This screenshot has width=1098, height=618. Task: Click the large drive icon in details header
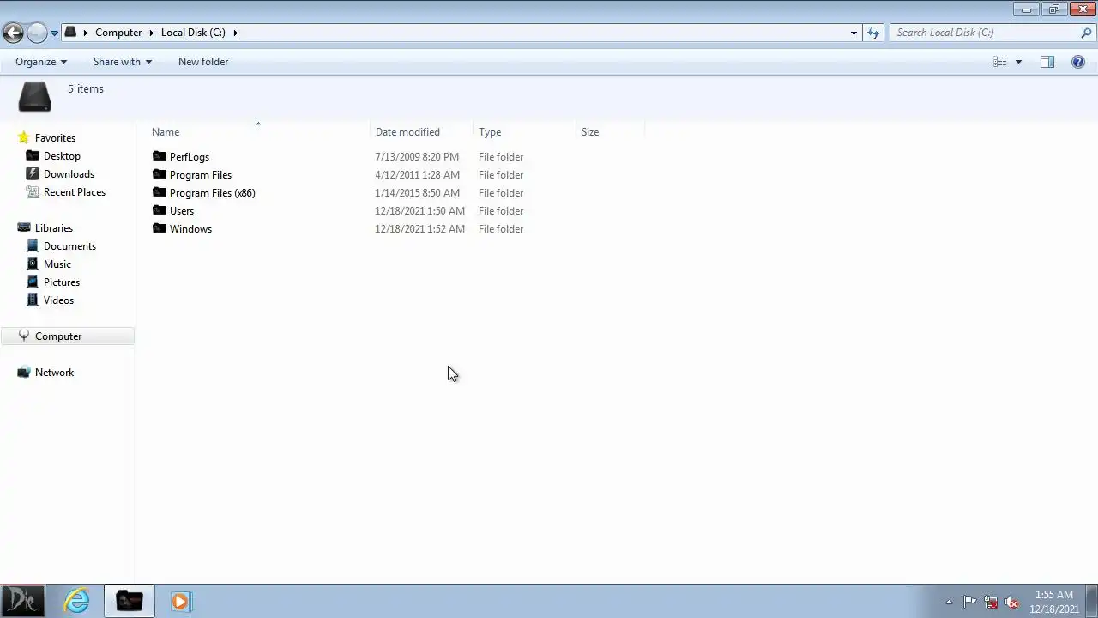pyautogui.click(x=35, y=97)
